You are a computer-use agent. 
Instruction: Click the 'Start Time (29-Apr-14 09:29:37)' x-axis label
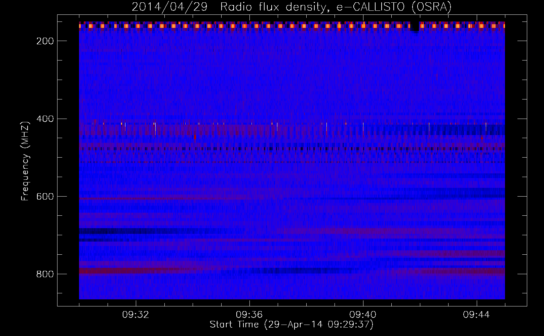(x=292, y=325)
